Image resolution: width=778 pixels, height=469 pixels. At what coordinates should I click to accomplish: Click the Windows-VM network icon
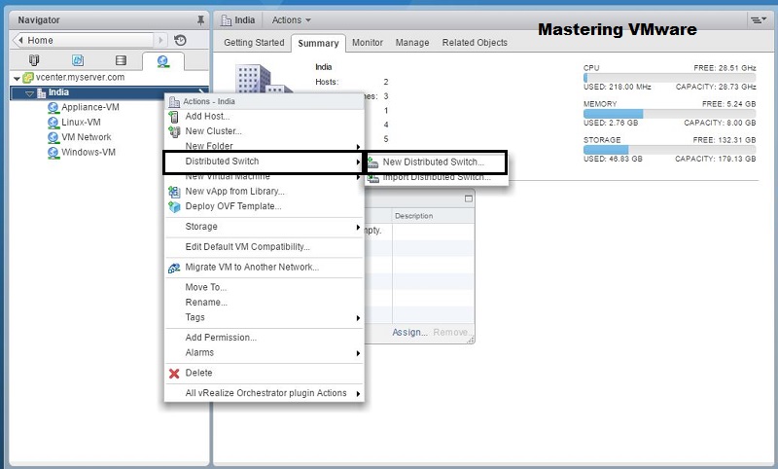click(53, 153)
